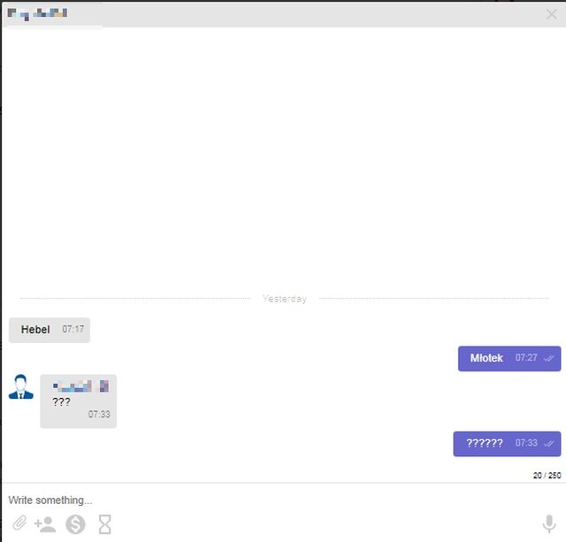Select the purple 'Młotek' message bubble

[x=509, y=358]
